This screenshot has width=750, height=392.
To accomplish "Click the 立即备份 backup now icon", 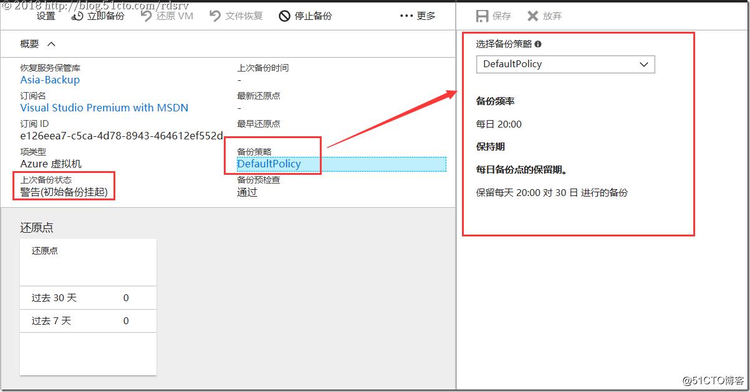I will pyautogui.click(x=77, y=16).
